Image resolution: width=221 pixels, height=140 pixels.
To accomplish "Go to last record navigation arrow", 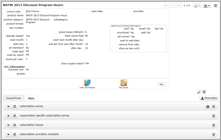I will (x=179, y=5).
